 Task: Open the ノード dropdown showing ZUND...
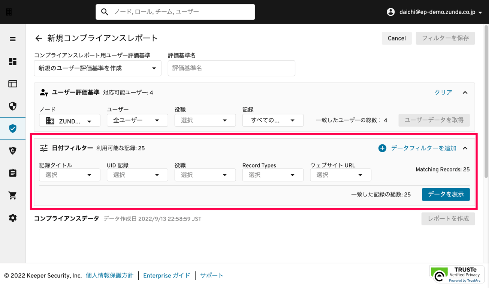tap(69, 120)
